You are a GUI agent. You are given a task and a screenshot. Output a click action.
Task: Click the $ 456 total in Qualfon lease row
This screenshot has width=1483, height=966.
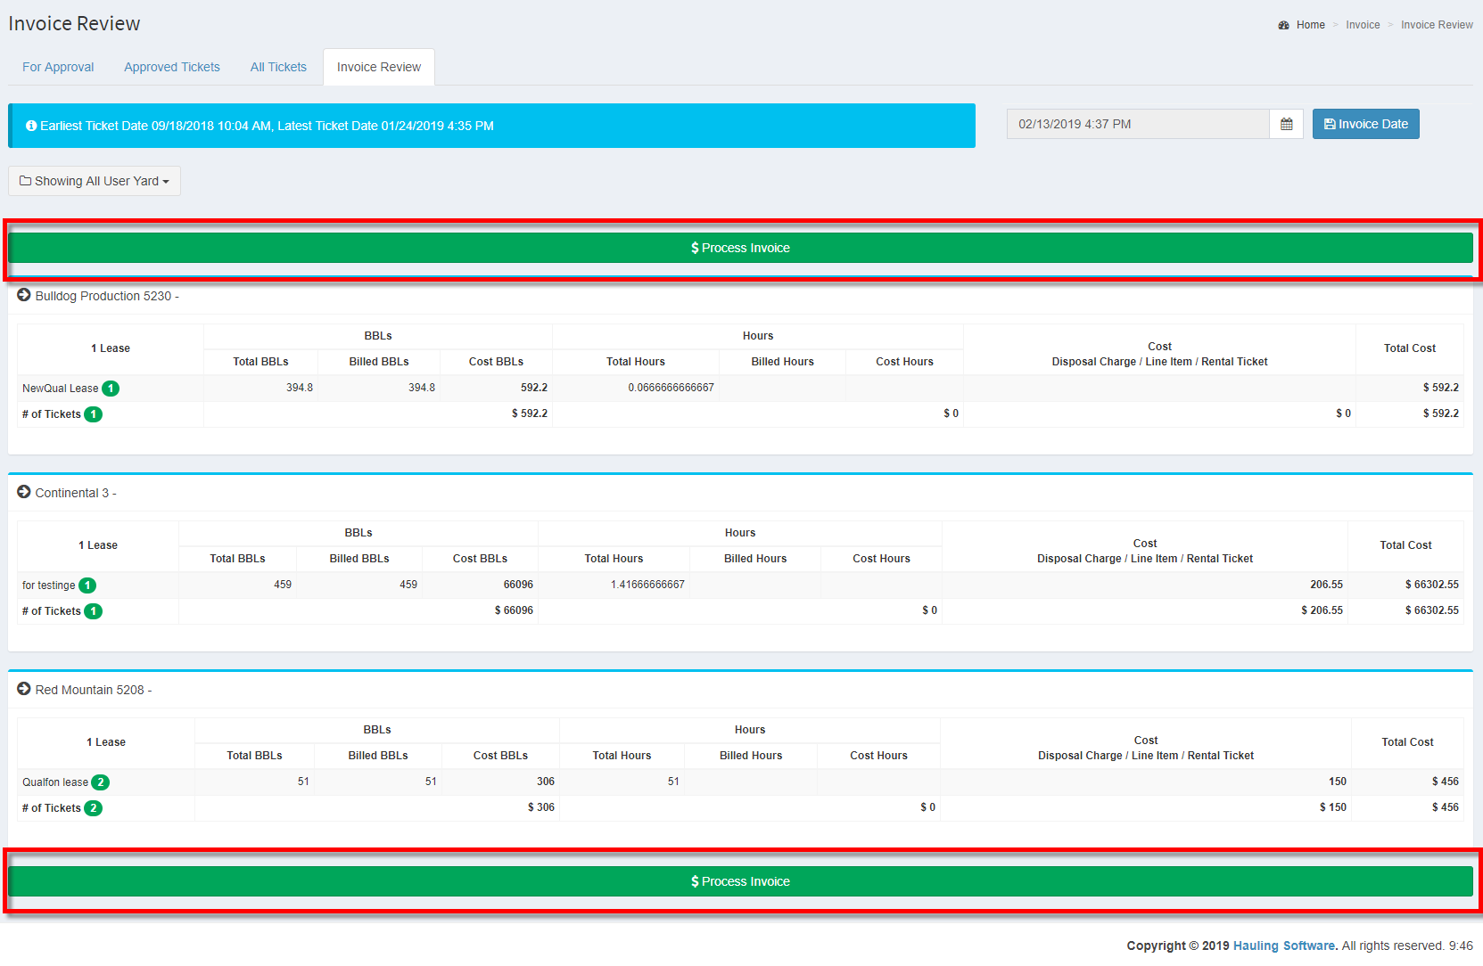(x=1445, y=782)
